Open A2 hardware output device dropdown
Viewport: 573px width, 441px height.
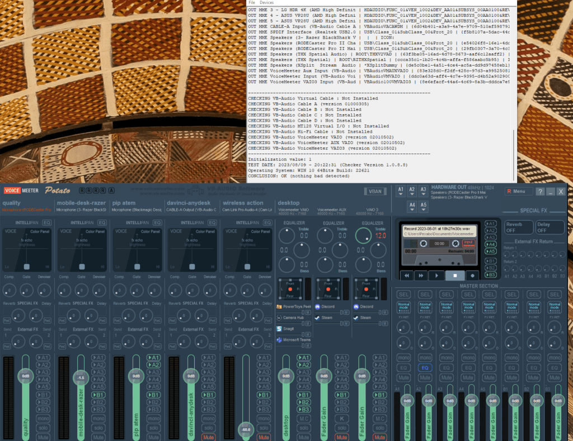(x=412, y=191)
